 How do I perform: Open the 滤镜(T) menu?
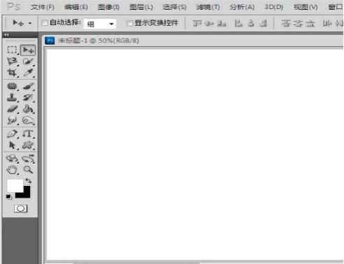tap(208, 7)
